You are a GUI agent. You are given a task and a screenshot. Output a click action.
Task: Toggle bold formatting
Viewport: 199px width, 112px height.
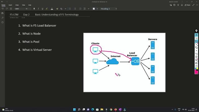click(34, 9)
